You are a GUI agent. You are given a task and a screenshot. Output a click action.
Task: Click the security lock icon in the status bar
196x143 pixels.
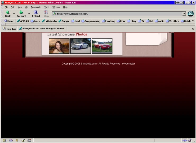point(190,141)
